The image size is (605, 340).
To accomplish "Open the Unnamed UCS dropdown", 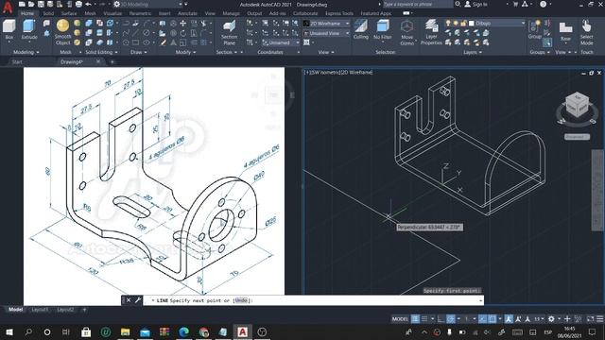I will tap(281, 42).
